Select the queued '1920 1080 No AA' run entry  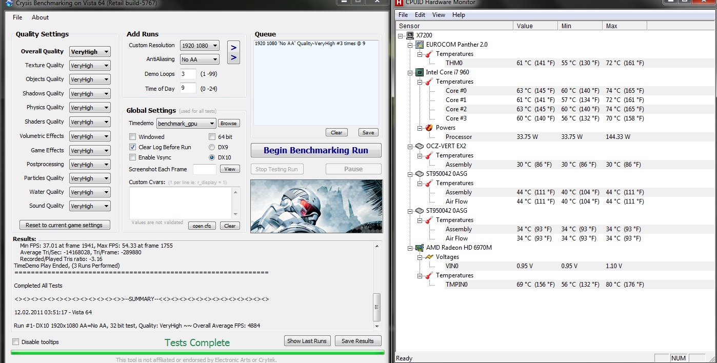(310, 44)
